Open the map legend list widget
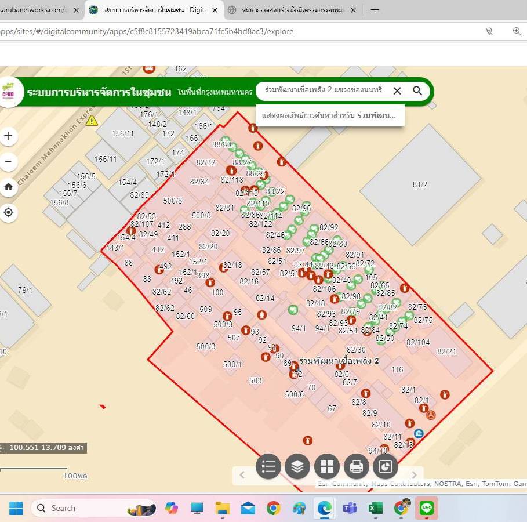527x522 pixels. point(268,466)
